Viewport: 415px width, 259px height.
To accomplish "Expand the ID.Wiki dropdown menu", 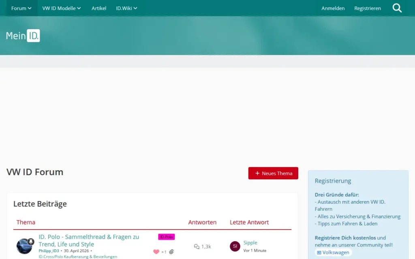I will coord(126,8).
